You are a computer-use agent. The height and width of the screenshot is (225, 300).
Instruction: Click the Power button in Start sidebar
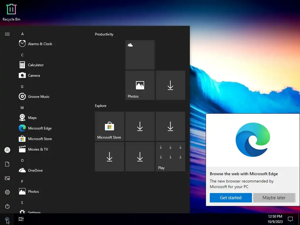(x=7, y=206)
